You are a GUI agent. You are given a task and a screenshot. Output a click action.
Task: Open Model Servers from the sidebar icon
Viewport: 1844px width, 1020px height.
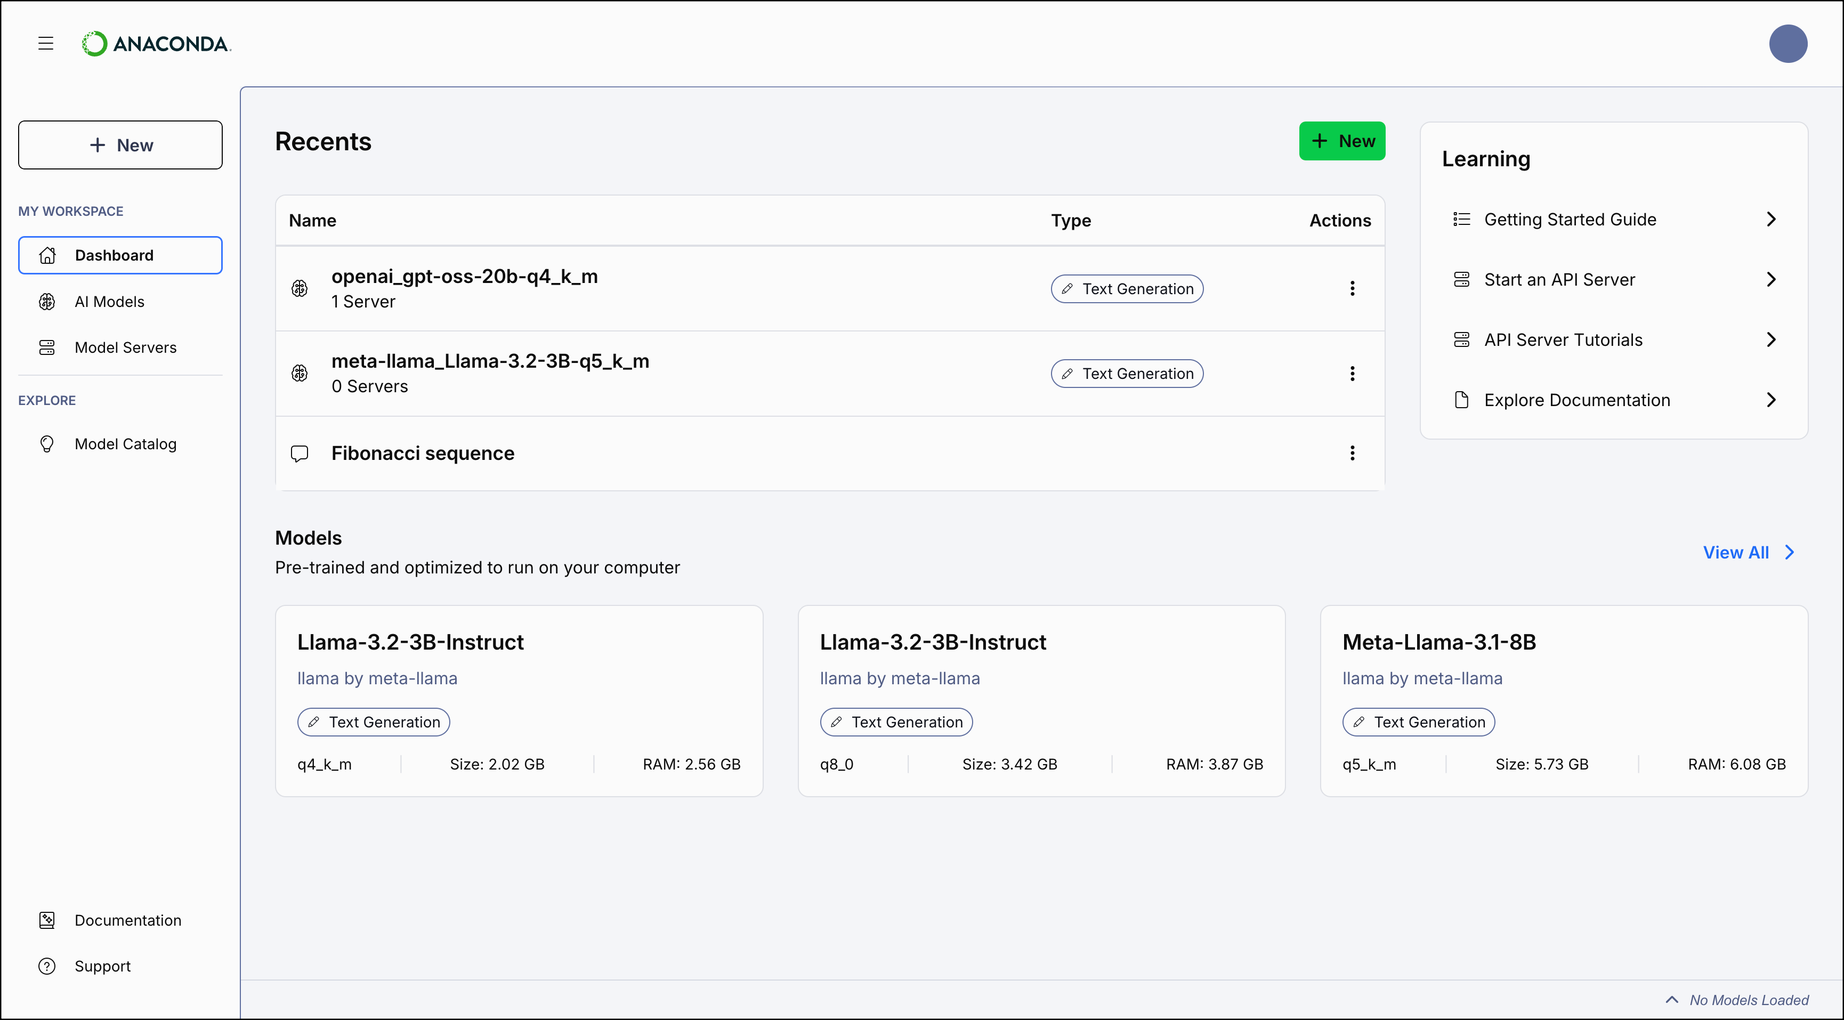47,347
